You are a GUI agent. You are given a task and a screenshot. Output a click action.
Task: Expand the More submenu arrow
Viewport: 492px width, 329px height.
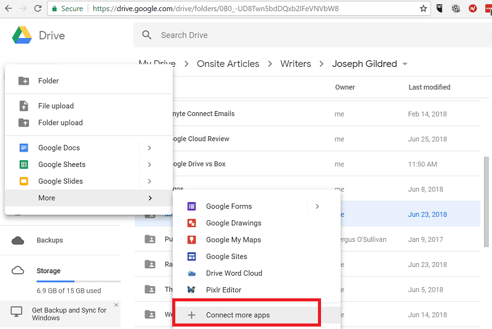click(150, 198)
